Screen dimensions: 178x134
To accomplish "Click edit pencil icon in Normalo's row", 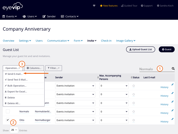I will pyautogui.click(x=172, y=110).
